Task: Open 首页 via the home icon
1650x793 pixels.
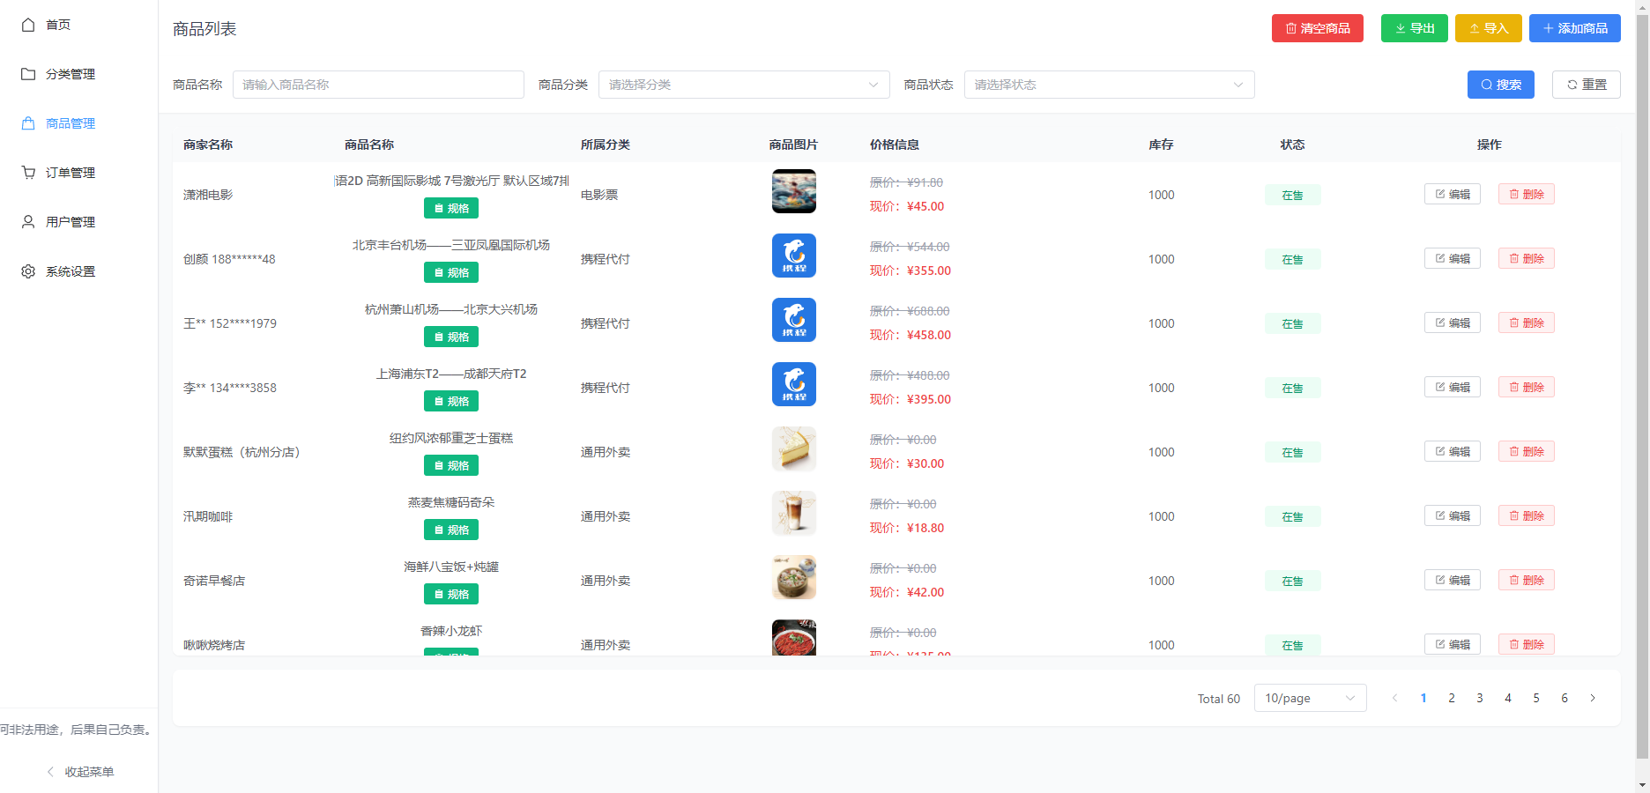Action: pyautogui.click(x=27, y=25)
